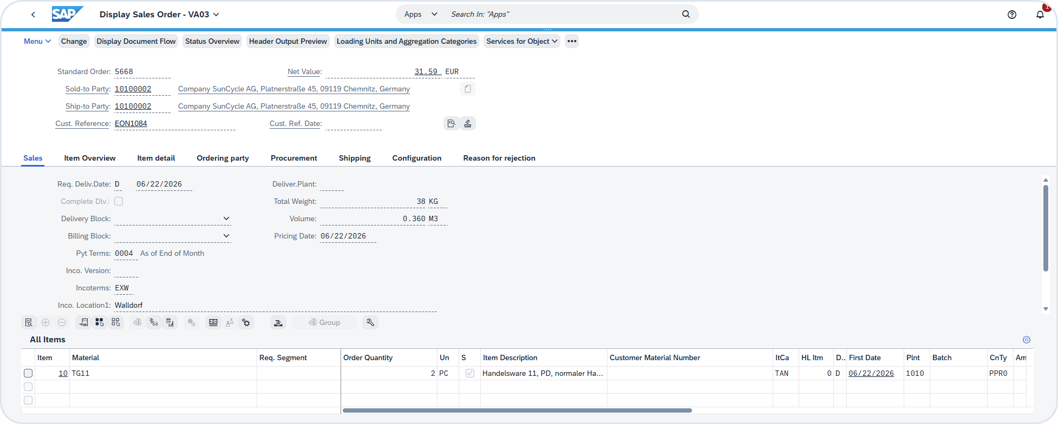The width and height of the screenshot is (1058, 424).
Task: Open Sold-to Party 10100002 link
Action: click(133, 89)
